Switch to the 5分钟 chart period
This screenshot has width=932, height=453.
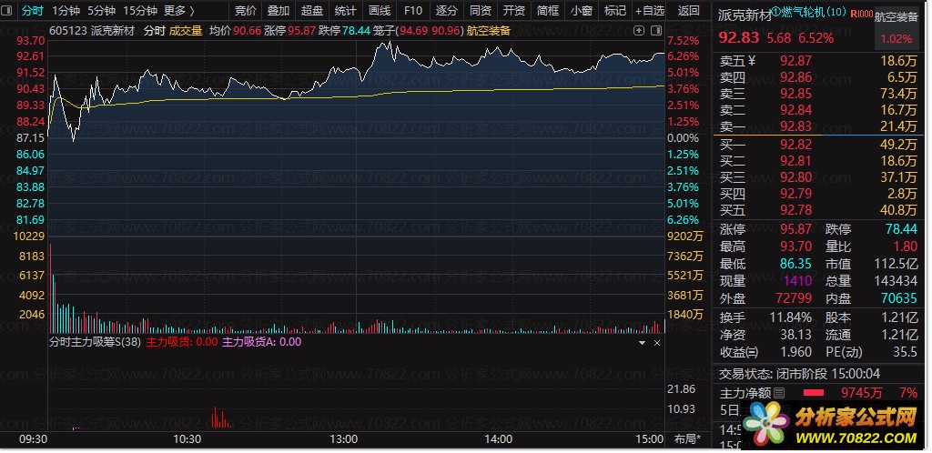click(101, 11)
